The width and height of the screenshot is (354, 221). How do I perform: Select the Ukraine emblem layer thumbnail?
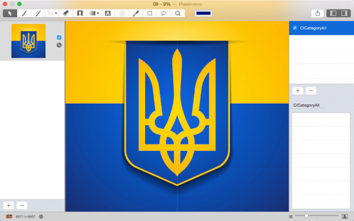28,41
